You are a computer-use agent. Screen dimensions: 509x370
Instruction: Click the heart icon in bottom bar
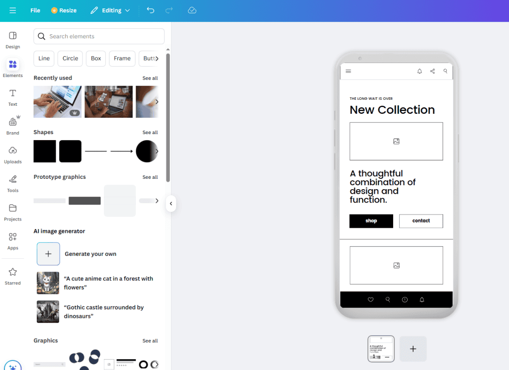[x=370, y=299]
